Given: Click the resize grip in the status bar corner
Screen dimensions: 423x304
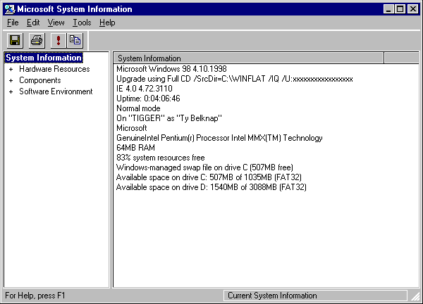Looking at the screenshot, I should tap(415, 296).
